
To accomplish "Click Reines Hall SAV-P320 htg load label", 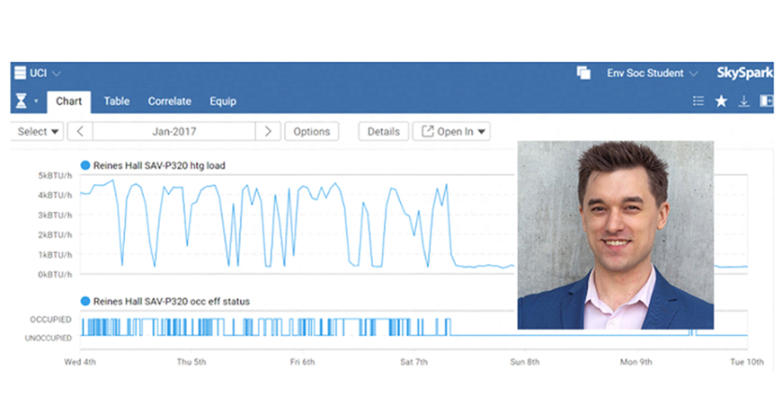I will pyautogui.click(x=159, y=165).
